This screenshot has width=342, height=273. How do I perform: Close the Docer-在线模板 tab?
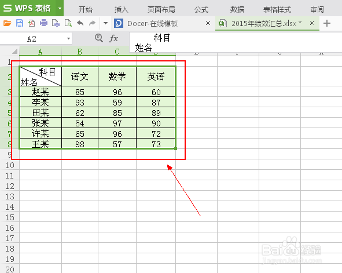pos(208,23)
